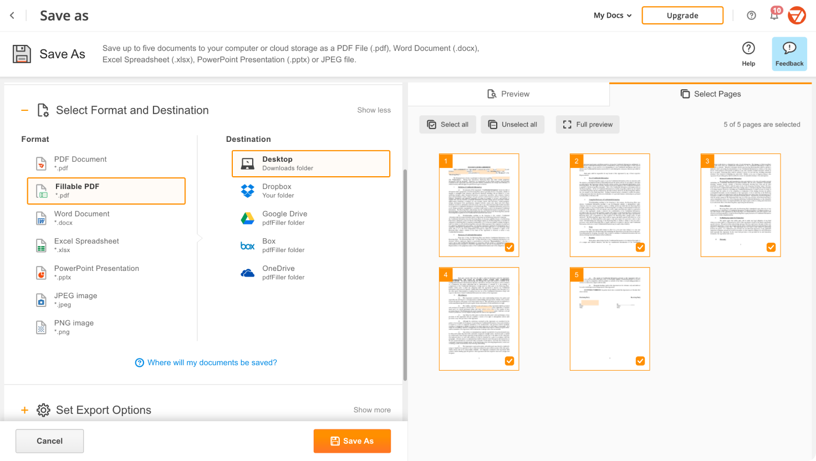Toggle selection of page 1
Image resolution: width=816 pixels, height=461 pixels.
click(509, 247)
